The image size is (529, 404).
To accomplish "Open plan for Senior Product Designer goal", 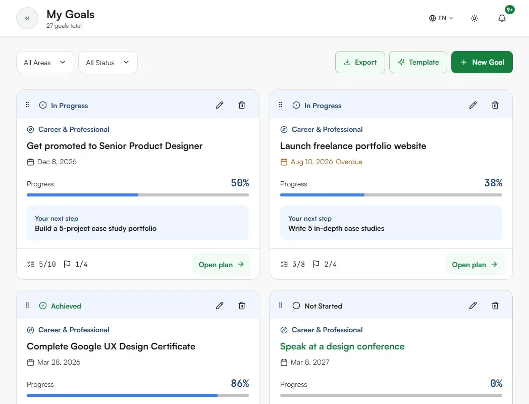I will coord(221,265).
